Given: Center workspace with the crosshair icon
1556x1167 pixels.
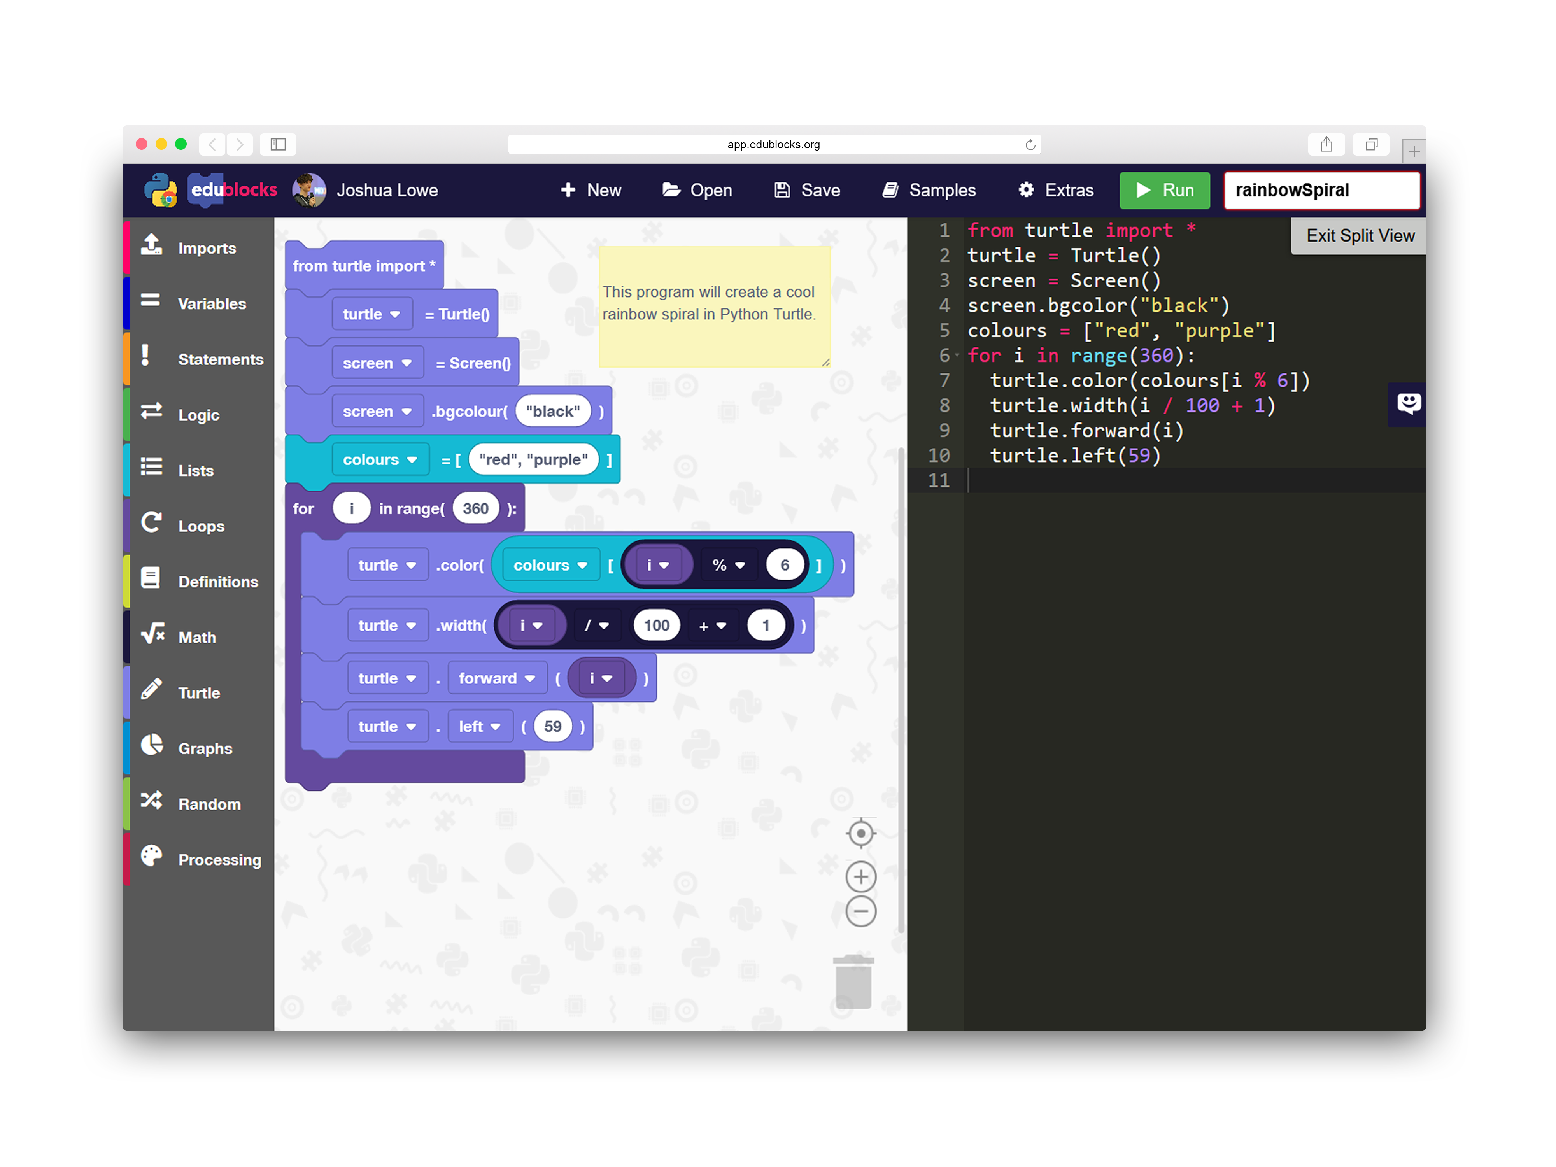Looking at the screenshot, I should tap(860, 834).
